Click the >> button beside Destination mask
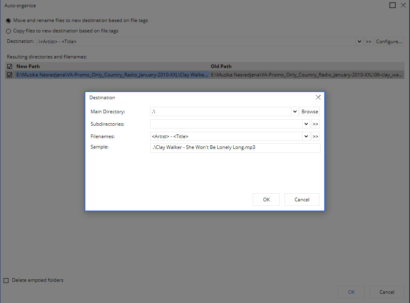 pyautogui.click(x=369, y=42)
